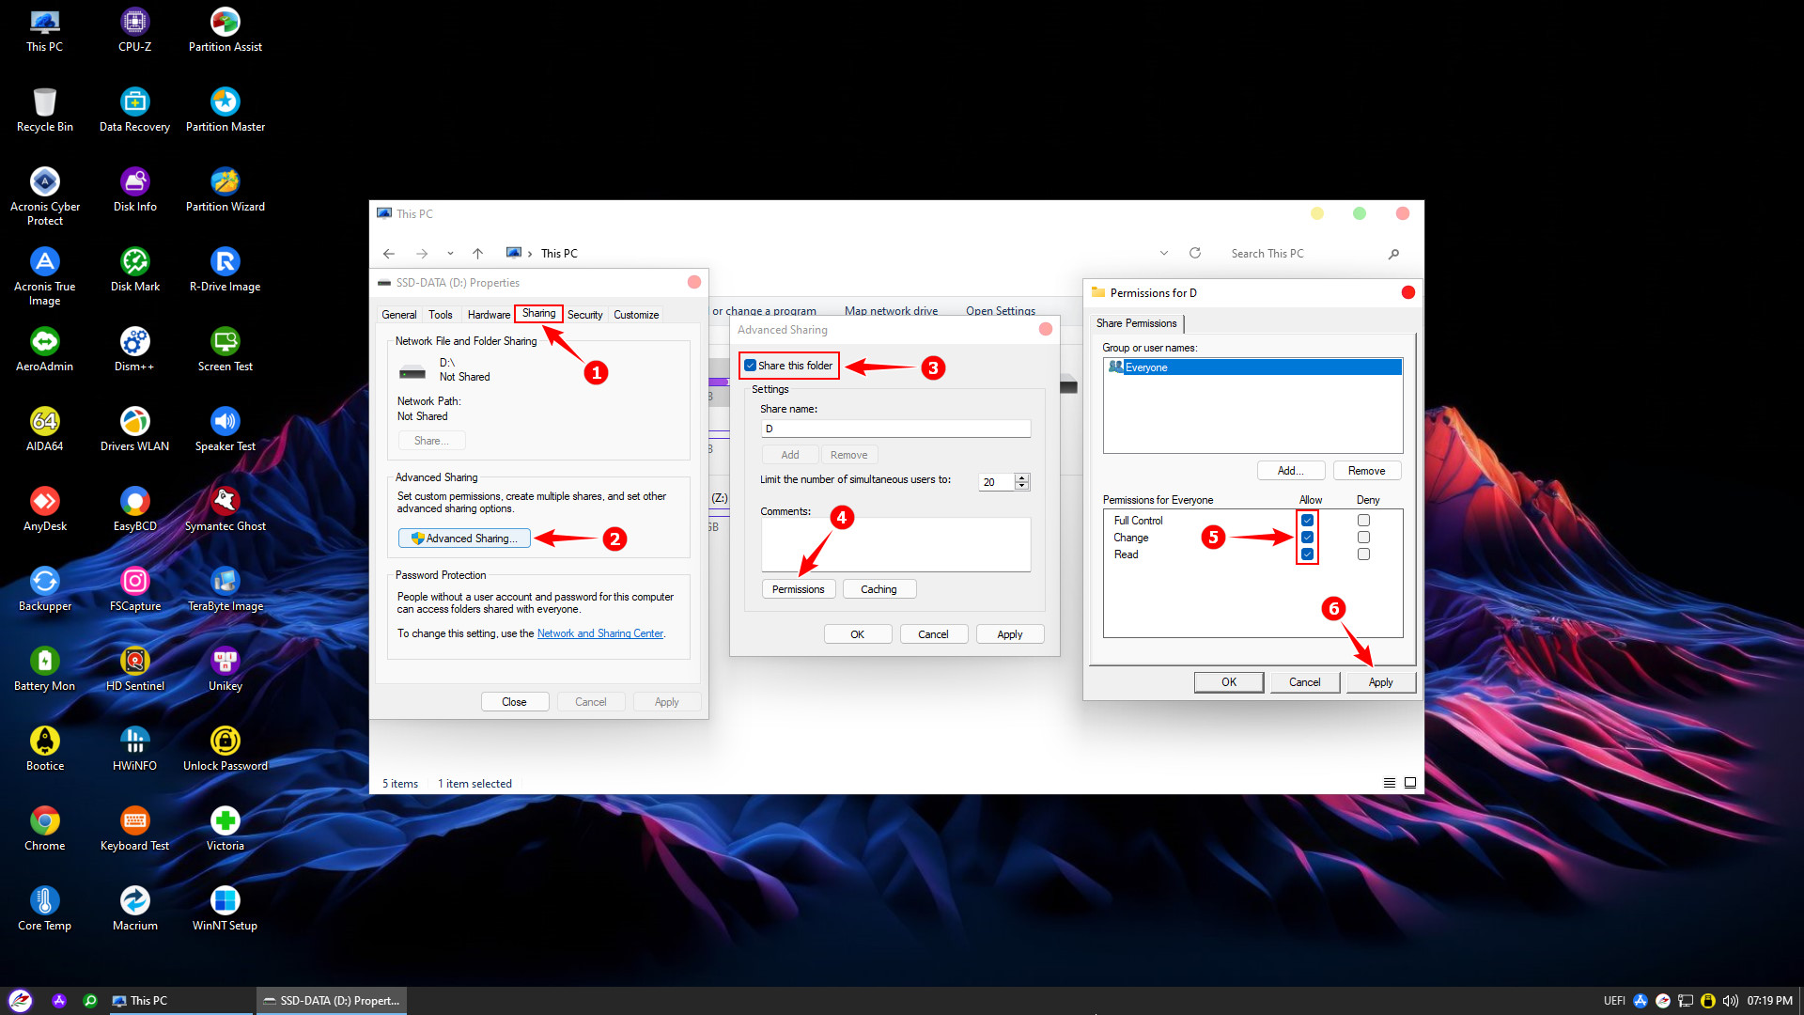Screen dimensions: 1804x1015
Task: Uncheck Allow for Full Control
Action: pyautogui.click(x=1307, y=521)
